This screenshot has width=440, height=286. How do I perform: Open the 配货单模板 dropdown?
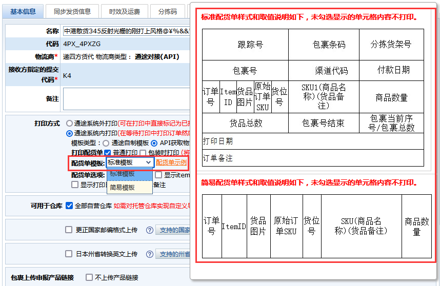click(130, 162)
